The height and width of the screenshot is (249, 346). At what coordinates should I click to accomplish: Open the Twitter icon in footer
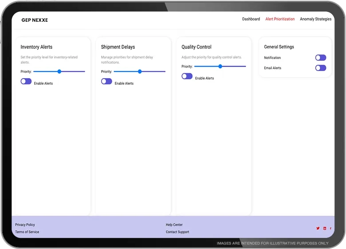318,228
